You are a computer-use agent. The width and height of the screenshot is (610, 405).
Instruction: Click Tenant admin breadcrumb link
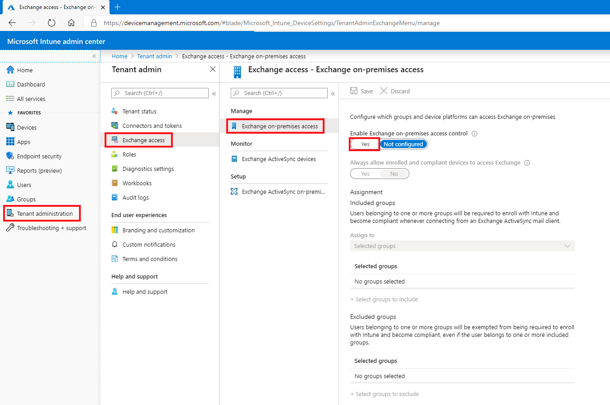click(154, 56)
